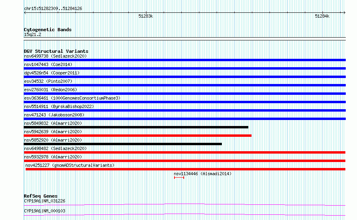This screenshot has height=220, width=357.
Task: Click blue bar for nsv5514911
Action: point(185,110)
